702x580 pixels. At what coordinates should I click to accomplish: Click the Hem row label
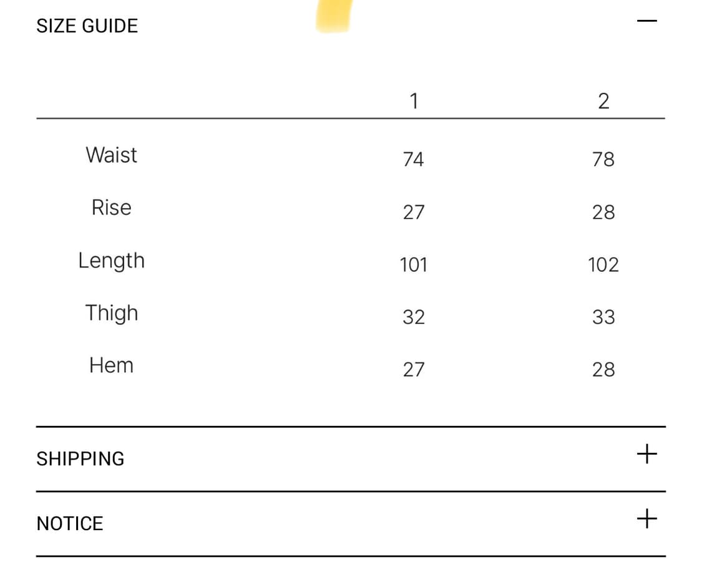pyautogui.click(x=111, y=365)
